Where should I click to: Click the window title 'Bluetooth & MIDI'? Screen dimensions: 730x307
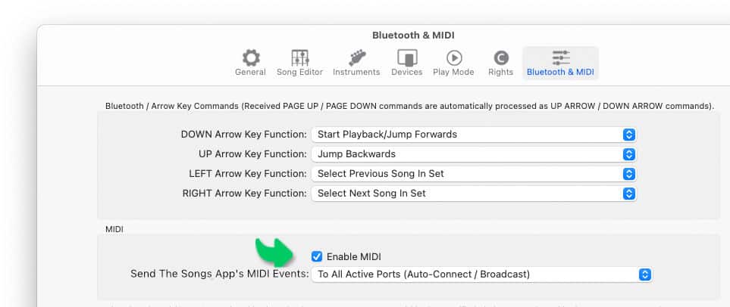(x=413, y=36)
